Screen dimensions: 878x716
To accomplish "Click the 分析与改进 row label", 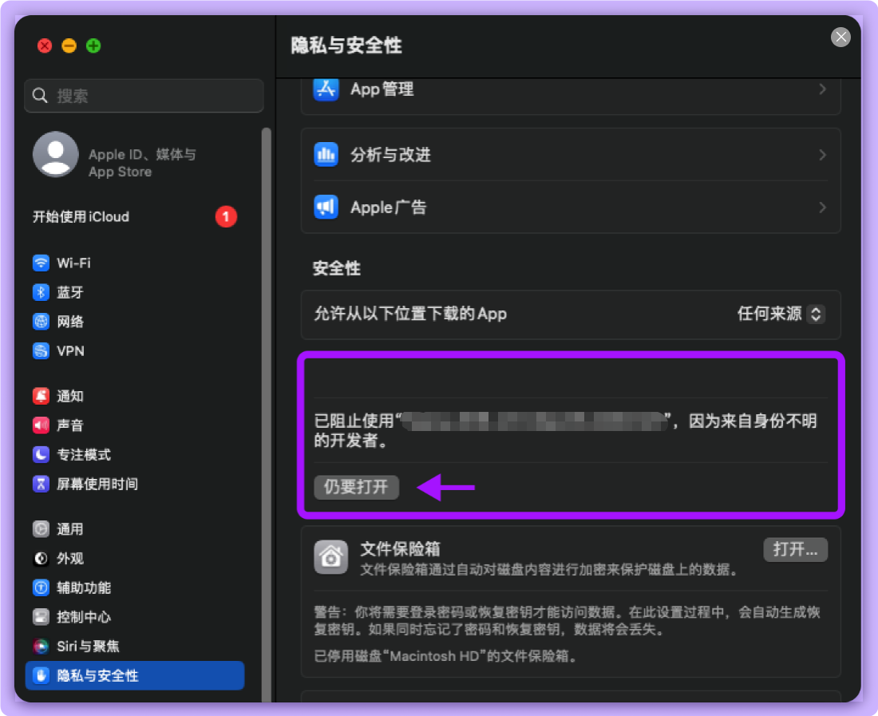I will tap(391, 155).
